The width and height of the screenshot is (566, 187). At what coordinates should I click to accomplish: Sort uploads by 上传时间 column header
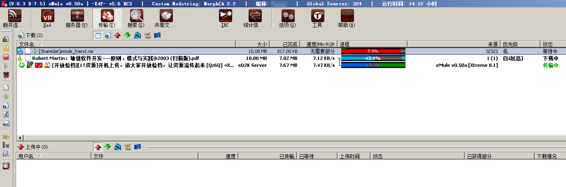pos(354,156)
